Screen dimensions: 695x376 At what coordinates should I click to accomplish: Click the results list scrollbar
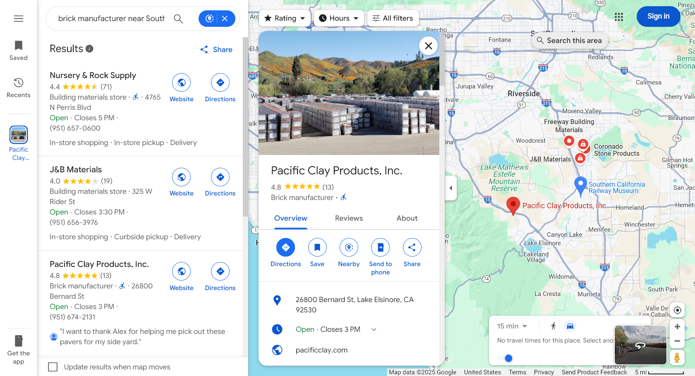[x=245, y=127]
